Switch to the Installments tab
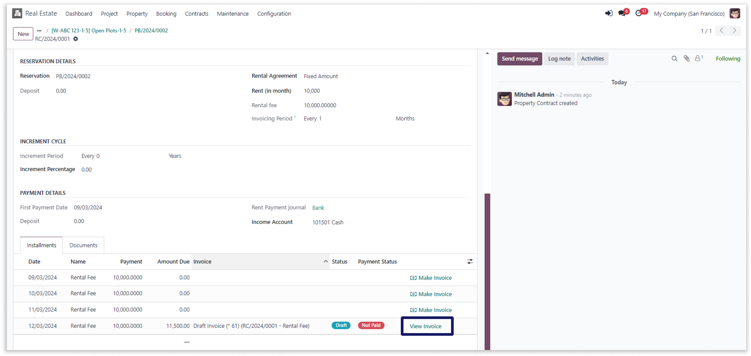Image resolution: width=751 pixels, height=356 pixels. [41, 245]
